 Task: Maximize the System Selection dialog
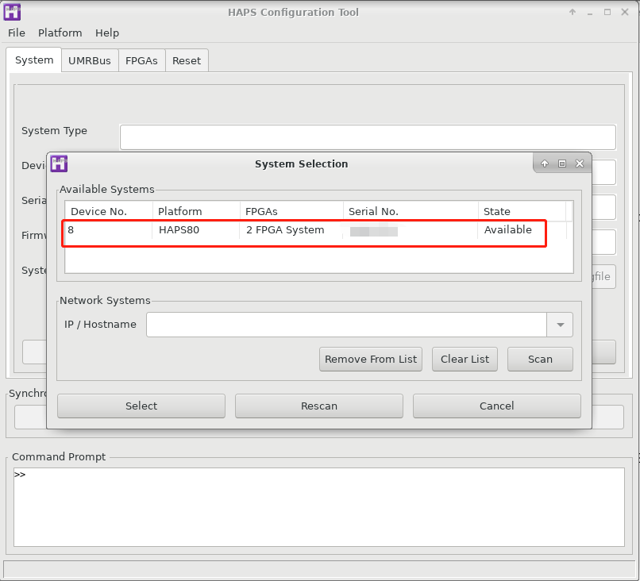[562, 164]
